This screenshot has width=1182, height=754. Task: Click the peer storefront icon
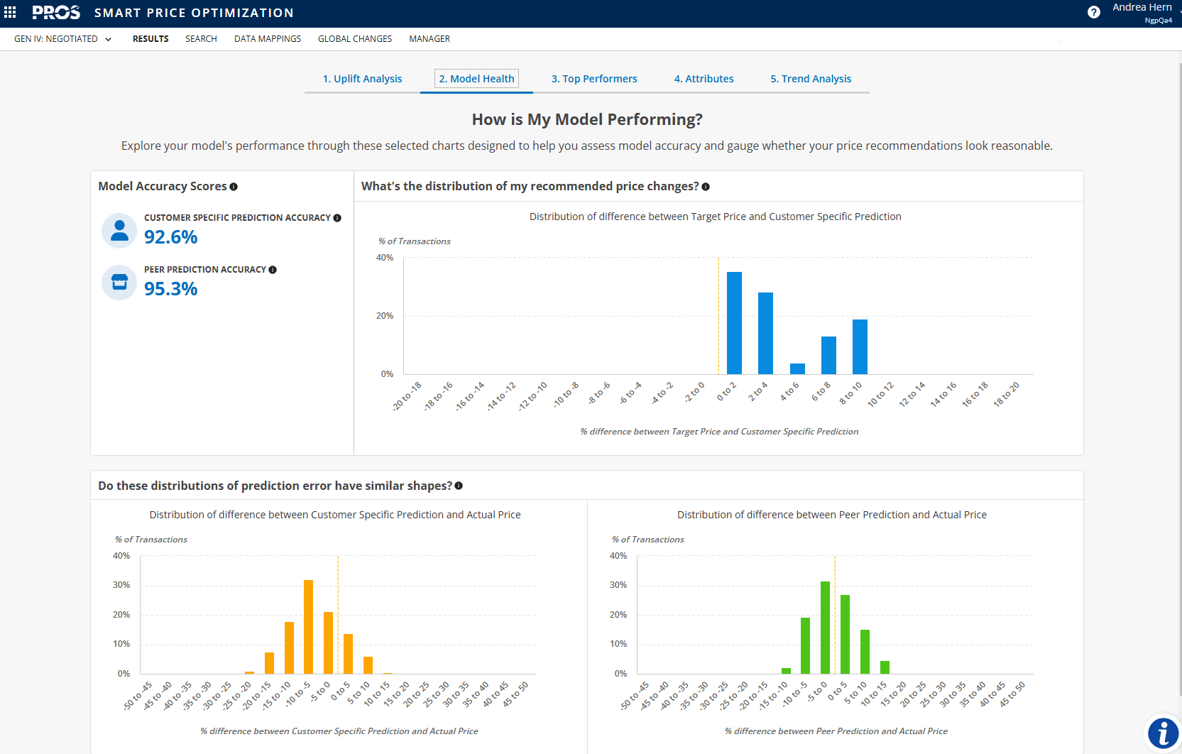click(x=119, y=283)
